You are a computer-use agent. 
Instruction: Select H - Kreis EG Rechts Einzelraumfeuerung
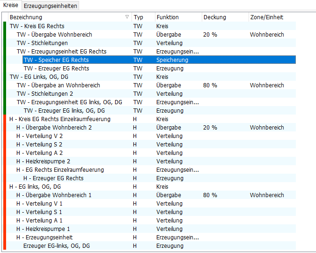click(60, 119)
